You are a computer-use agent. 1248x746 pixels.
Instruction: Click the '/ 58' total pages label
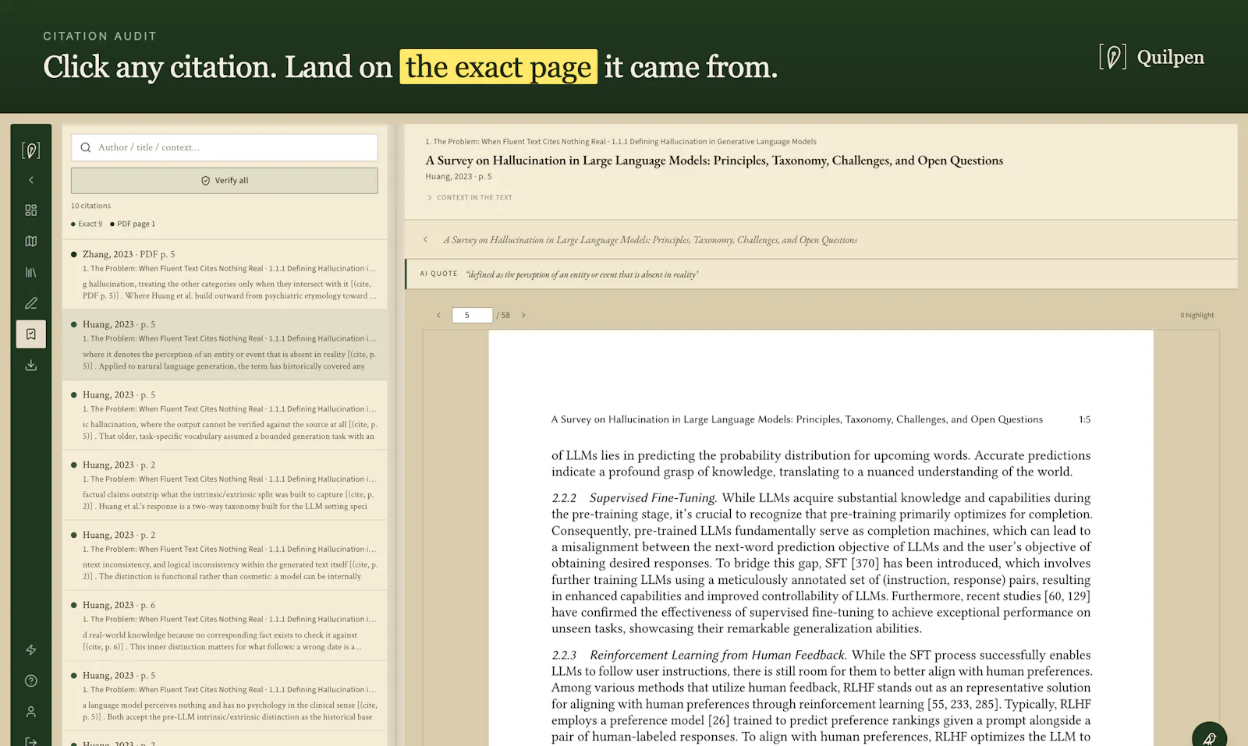point(503,315)
